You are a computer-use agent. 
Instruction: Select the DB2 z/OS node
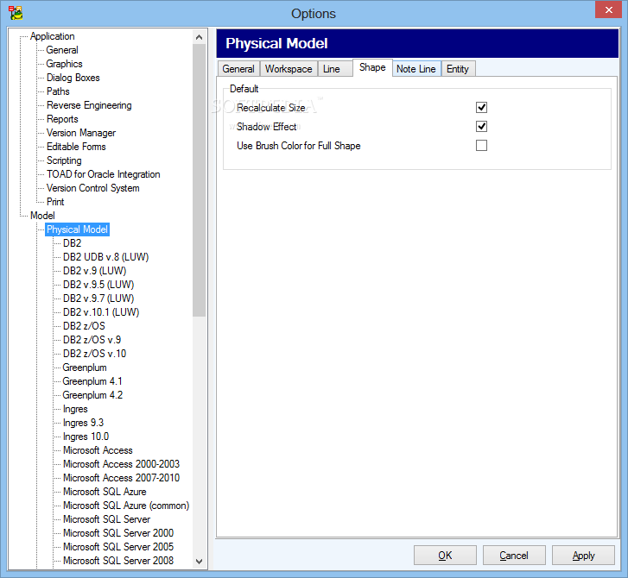coord(84,326)
